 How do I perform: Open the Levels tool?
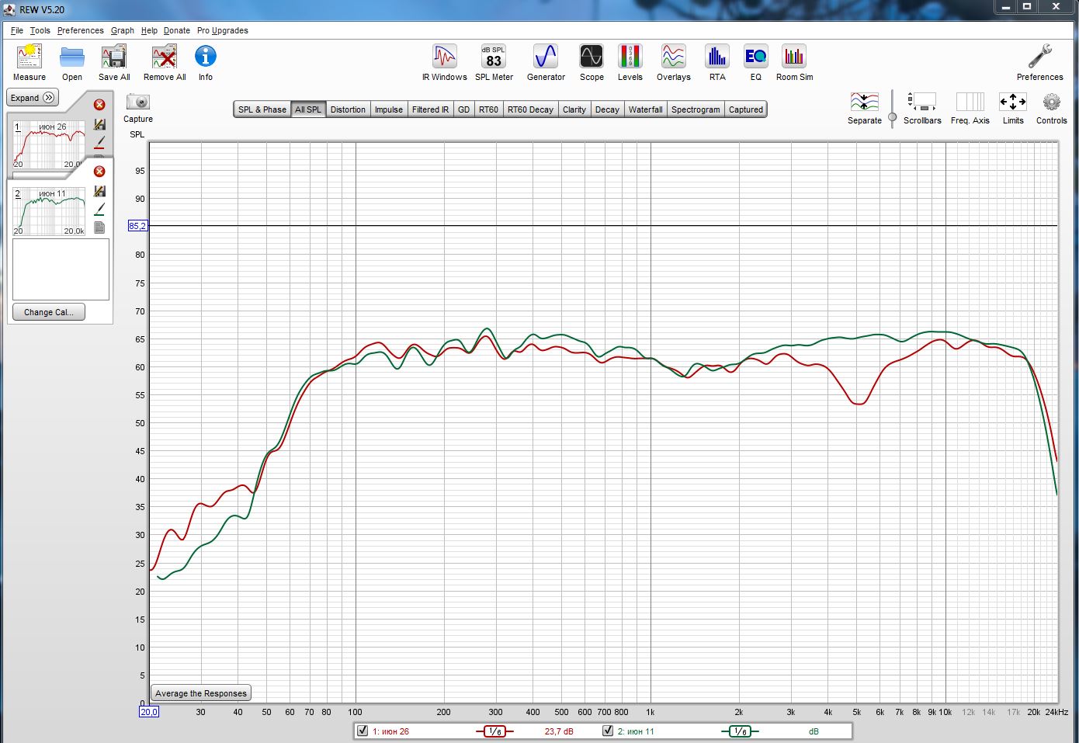coord(630,57)
